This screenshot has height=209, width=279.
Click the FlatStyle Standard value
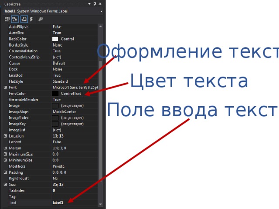[60, 81]
